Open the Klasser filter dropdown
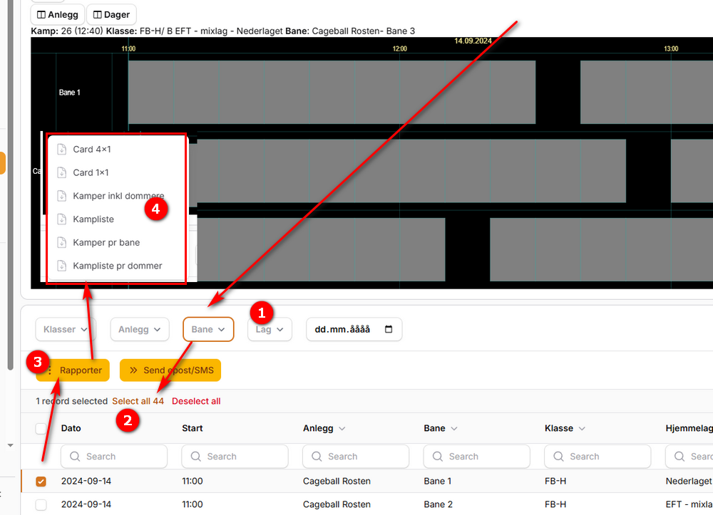 66,329
